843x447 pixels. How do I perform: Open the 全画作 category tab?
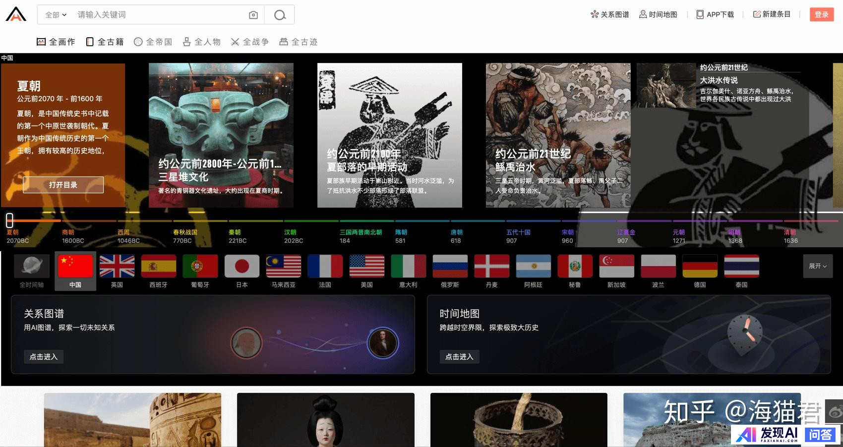click(56, 42)
